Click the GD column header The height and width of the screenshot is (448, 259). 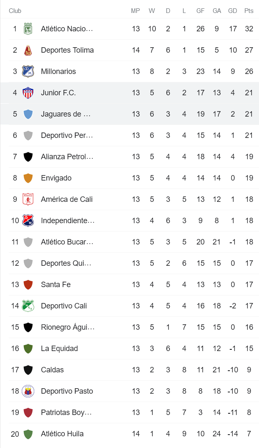tap(233, 11)
